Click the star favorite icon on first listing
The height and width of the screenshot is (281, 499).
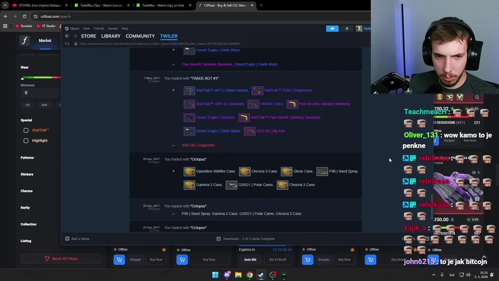164,250
